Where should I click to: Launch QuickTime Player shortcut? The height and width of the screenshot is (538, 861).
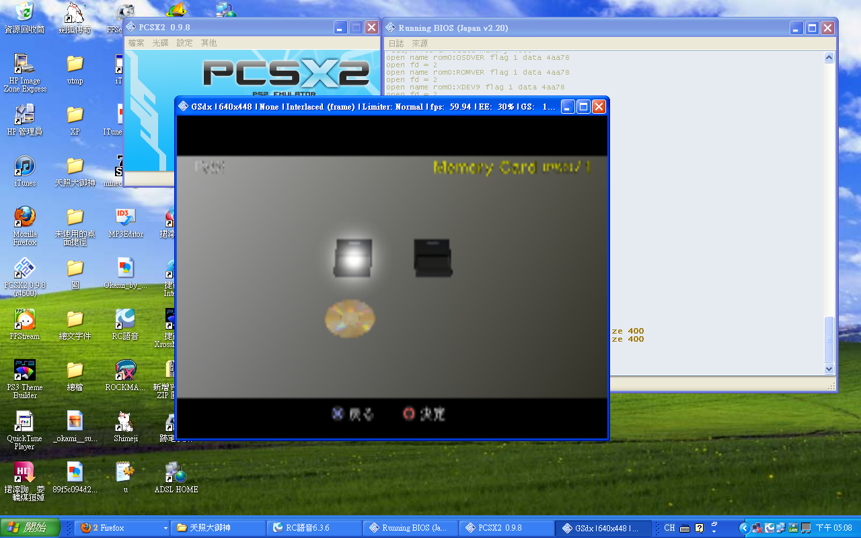[25, 430]
